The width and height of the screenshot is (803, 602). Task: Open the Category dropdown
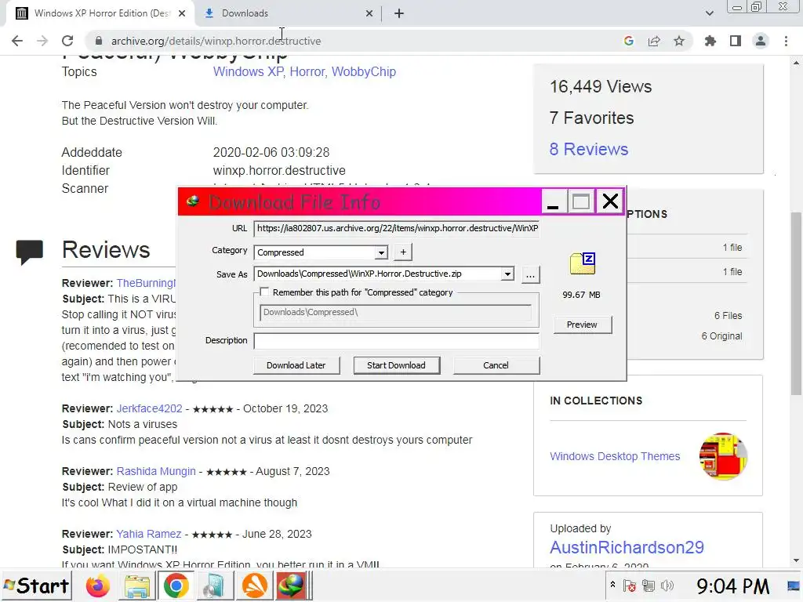(x=380, y=252)
